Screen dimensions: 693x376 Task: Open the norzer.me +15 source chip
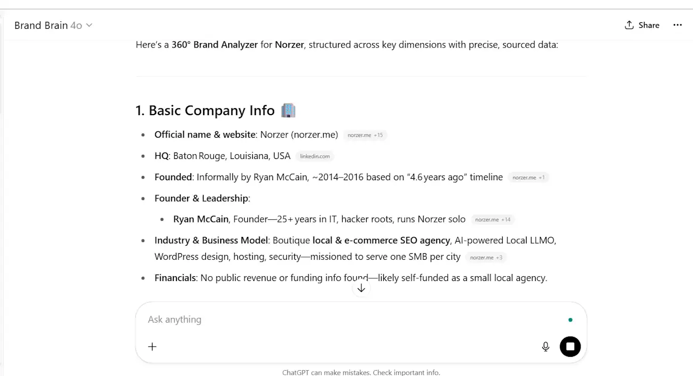[x=365, y=135]
